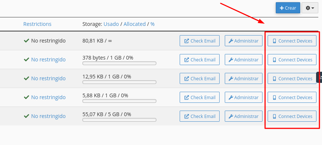The width and height of the screenshot is (322, 145).
Task: Click storage progress bar of 12,95 KB account
Action: (119, 82)
